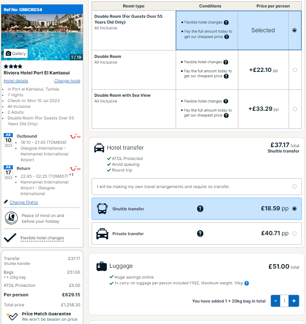Select the Over 55 Double Room radio button
Viewport: 306px width, 324px height.
[294, 30]
